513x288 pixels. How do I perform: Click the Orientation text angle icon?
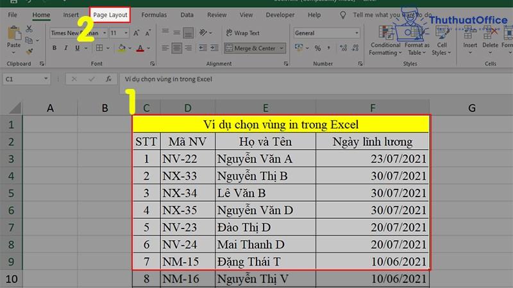click(x=203, y=33)
